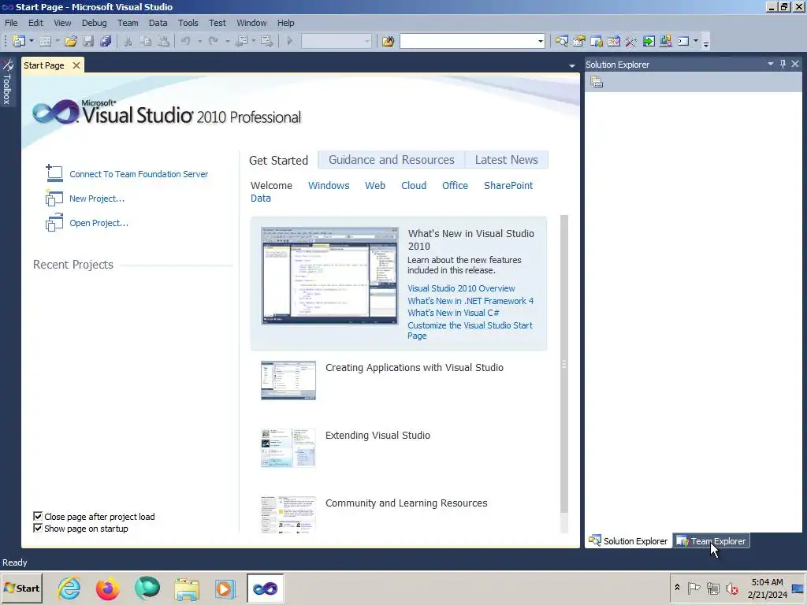The image size is (807, 605).
Task: Click the Copy toolbar icon
Action: click(146, 41)
